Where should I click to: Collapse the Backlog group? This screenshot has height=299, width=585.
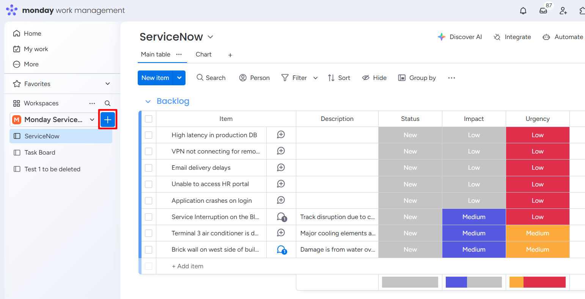pyautogui.click(x=148, y=102)
